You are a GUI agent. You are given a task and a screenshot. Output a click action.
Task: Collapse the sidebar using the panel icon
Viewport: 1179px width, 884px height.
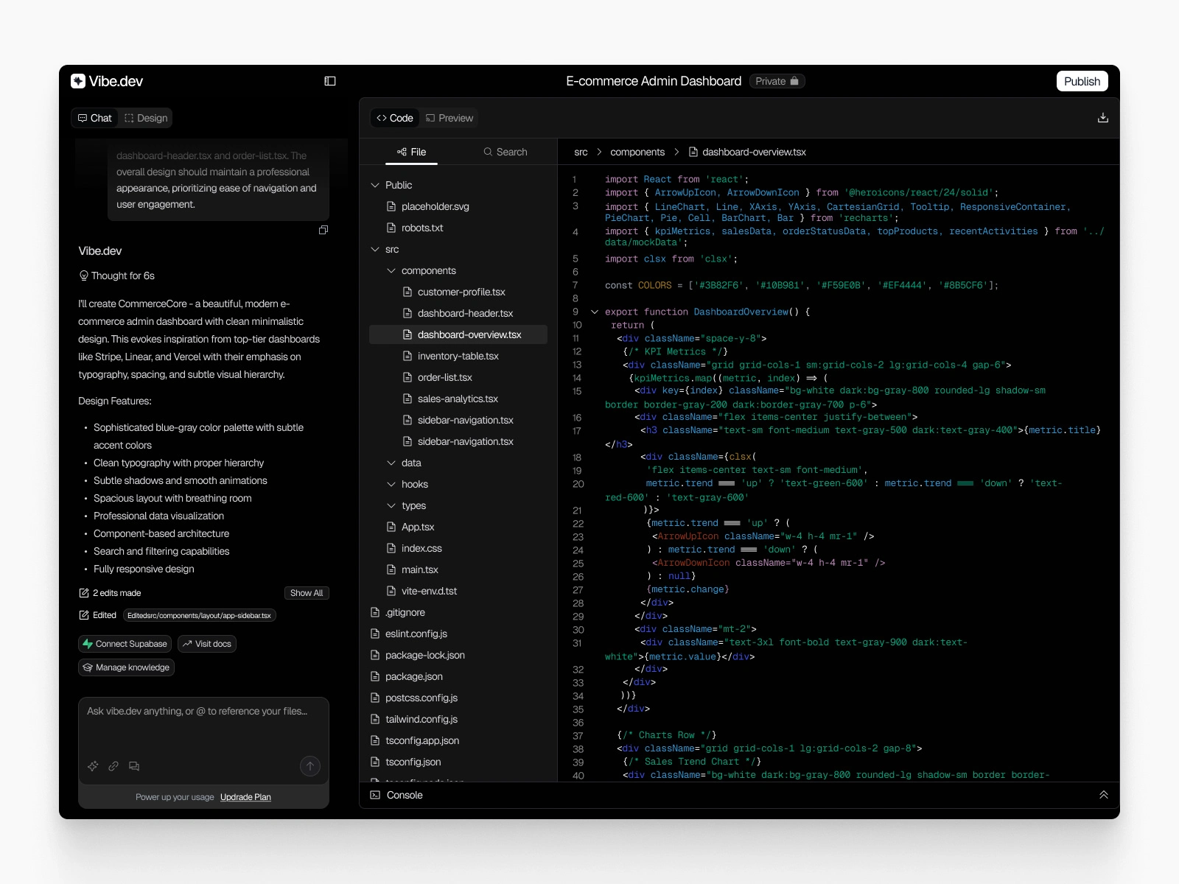[329, 80]
